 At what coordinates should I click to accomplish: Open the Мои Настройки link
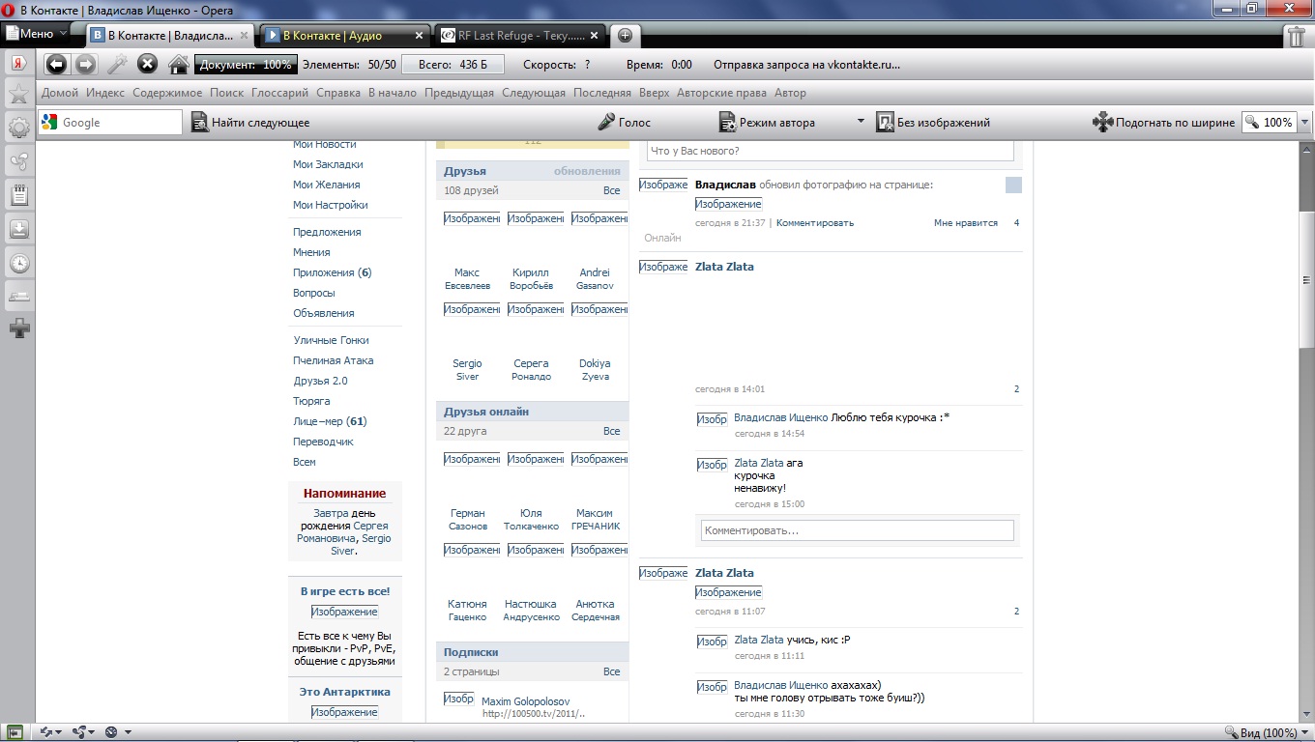click(331, 205)
